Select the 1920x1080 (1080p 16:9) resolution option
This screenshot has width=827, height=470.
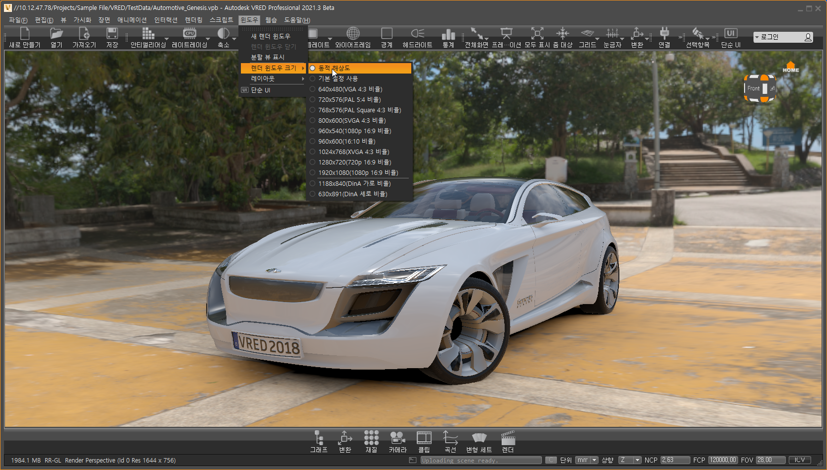(x=358, y=173)
